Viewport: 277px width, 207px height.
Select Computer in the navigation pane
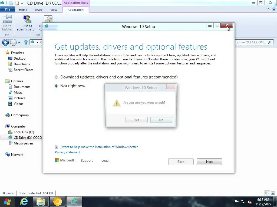point(15,126)
